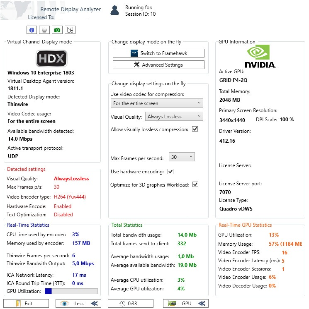Click the 57% memory usage value
This screenshot has width=309, height=309.
(285, 244)
